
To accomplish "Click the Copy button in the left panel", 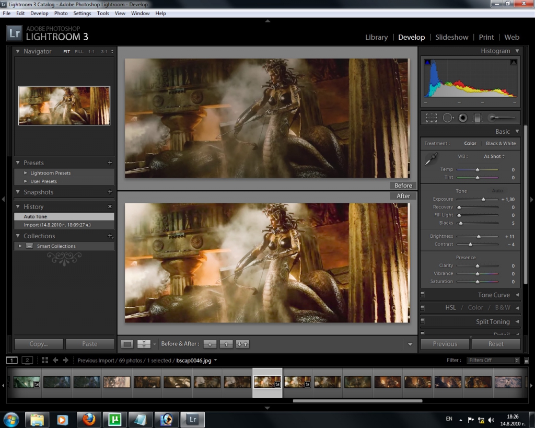I will pos(38,344).
